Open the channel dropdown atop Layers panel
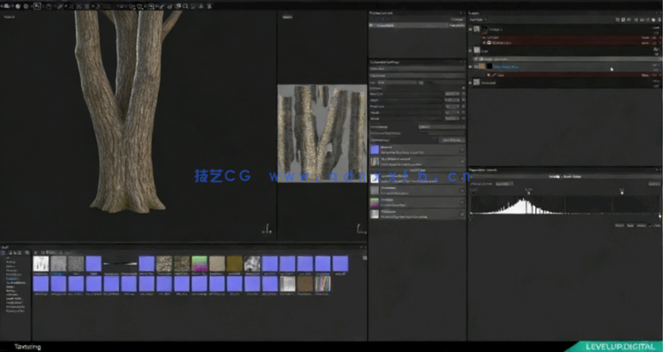The height and width of the screenshot is (352, 663). [478, 19]
